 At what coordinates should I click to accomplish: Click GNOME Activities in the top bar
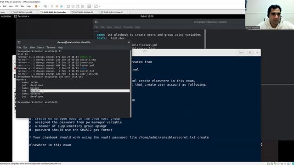coord(6,16)
